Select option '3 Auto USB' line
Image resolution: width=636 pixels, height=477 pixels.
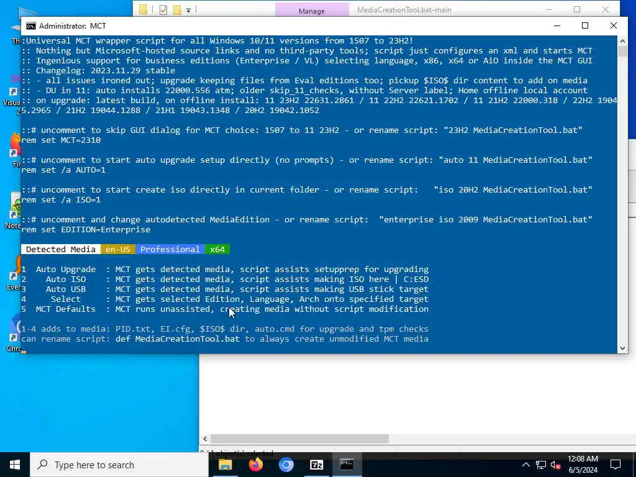coord(225,289)
